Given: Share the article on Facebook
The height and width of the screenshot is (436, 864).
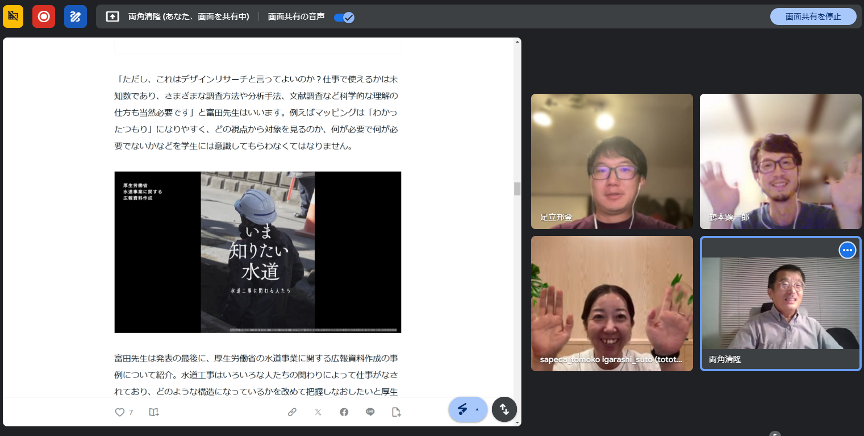Looking at the screenshot, I should tap(344, 412).
